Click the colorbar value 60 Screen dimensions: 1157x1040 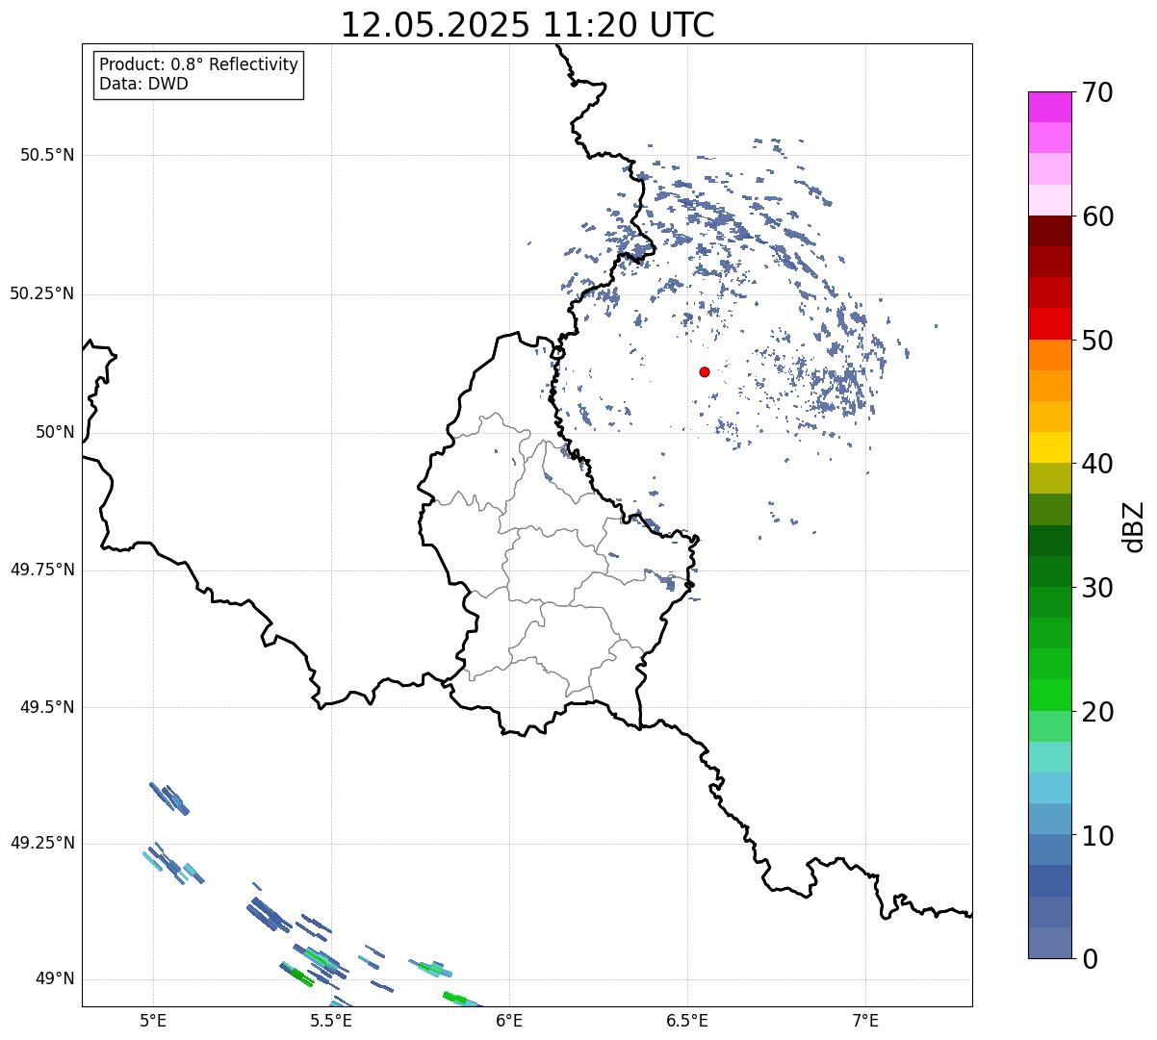[1097, 216]
